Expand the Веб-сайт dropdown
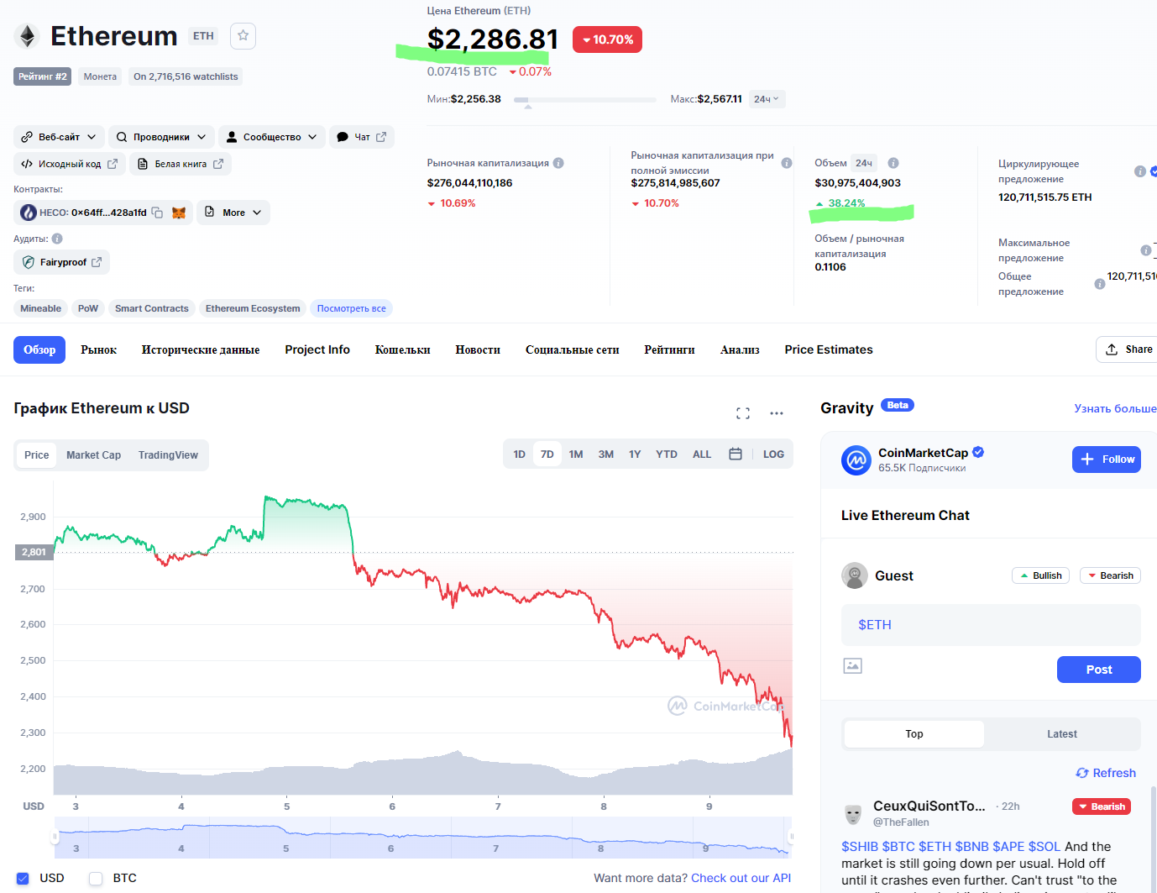Viewport: 1157px width, 893px height. click(60, 137)
